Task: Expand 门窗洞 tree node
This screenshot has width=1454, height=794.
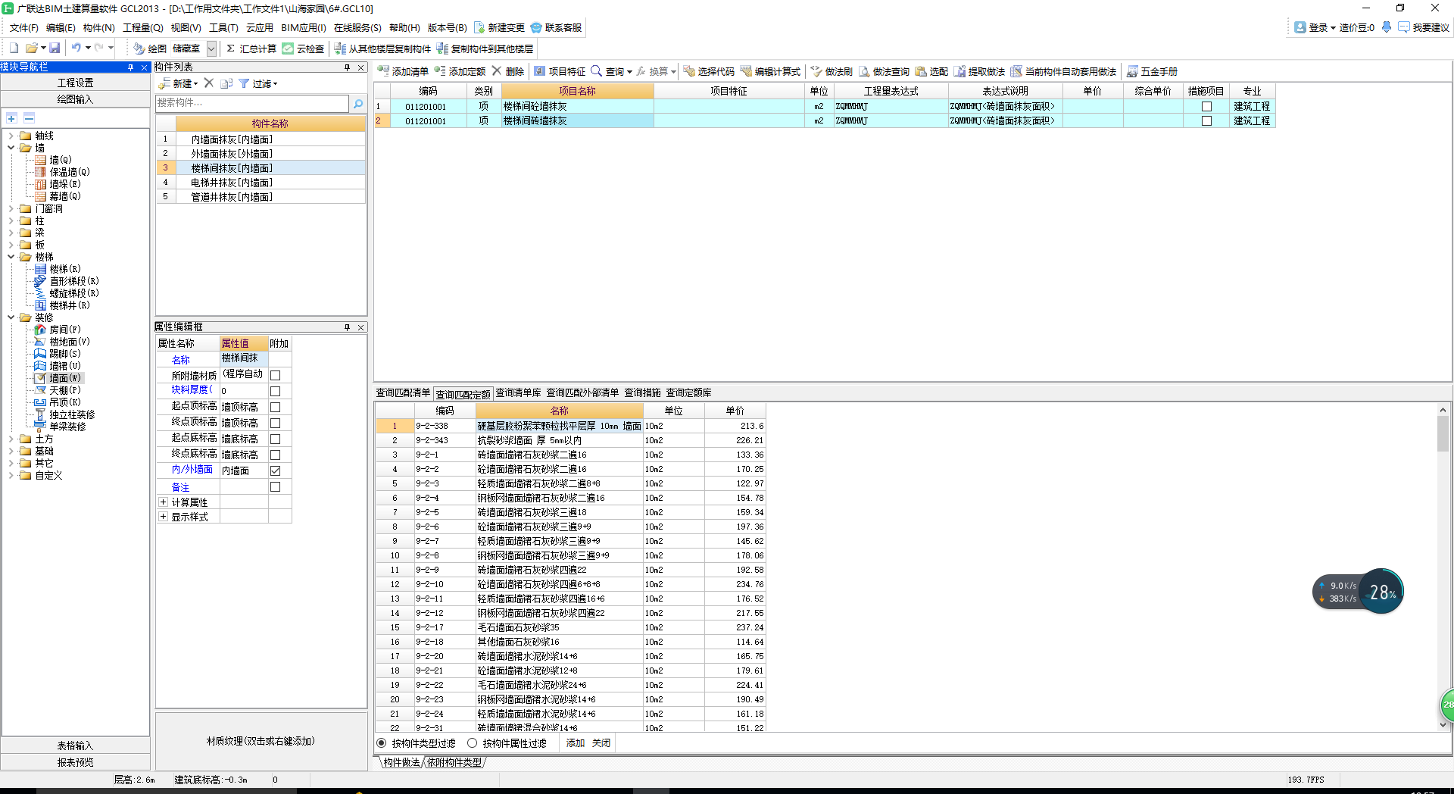Action: coord(11,209)
